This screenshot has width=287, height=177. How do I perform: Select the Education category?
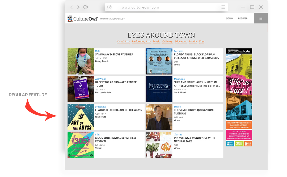180,42
